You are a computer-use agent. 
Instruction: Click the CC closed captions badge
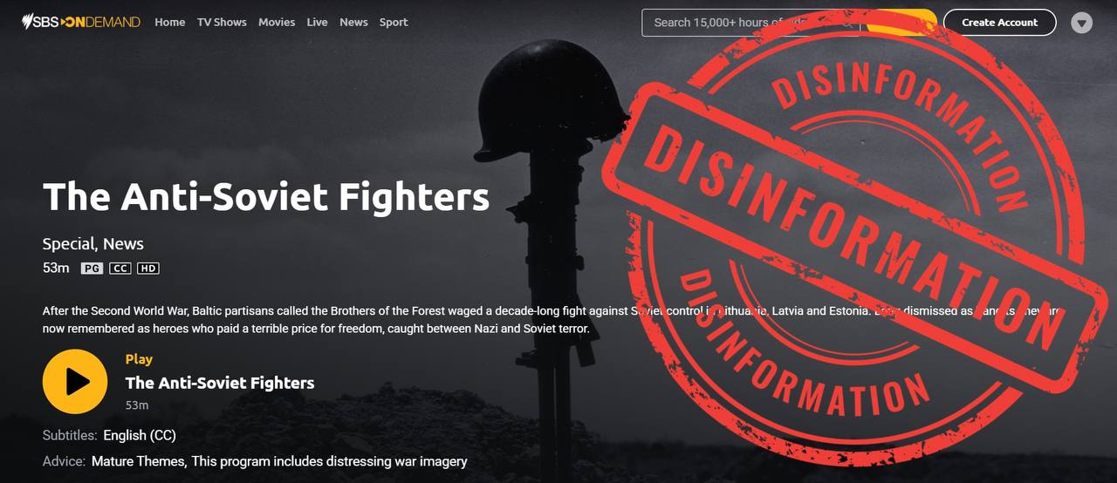tap(120, 269)
